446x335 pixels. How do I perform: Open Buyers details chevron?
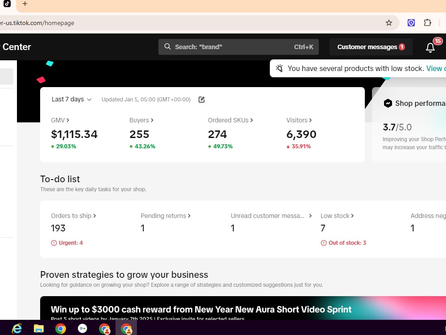152,120
